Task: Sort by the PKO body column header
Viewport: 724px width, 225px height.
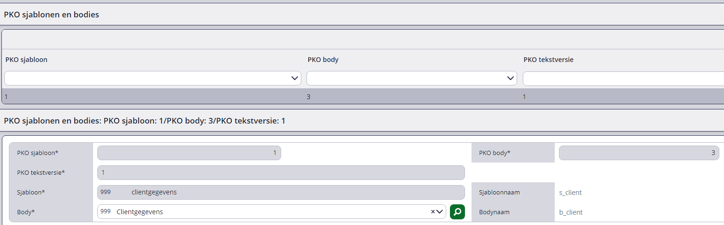Action: [323, 60]
